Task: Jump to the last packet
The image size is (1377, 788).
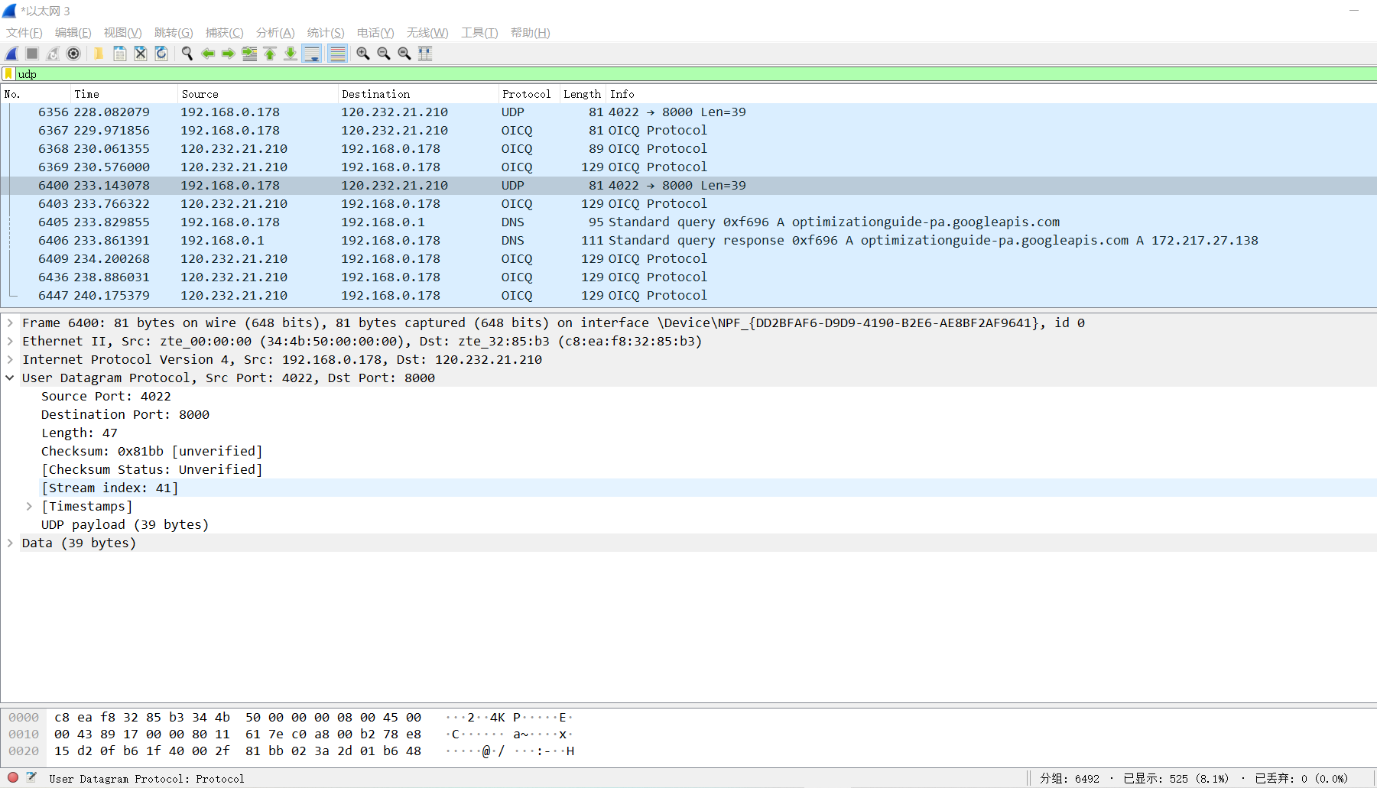Action: pos(291,54)
